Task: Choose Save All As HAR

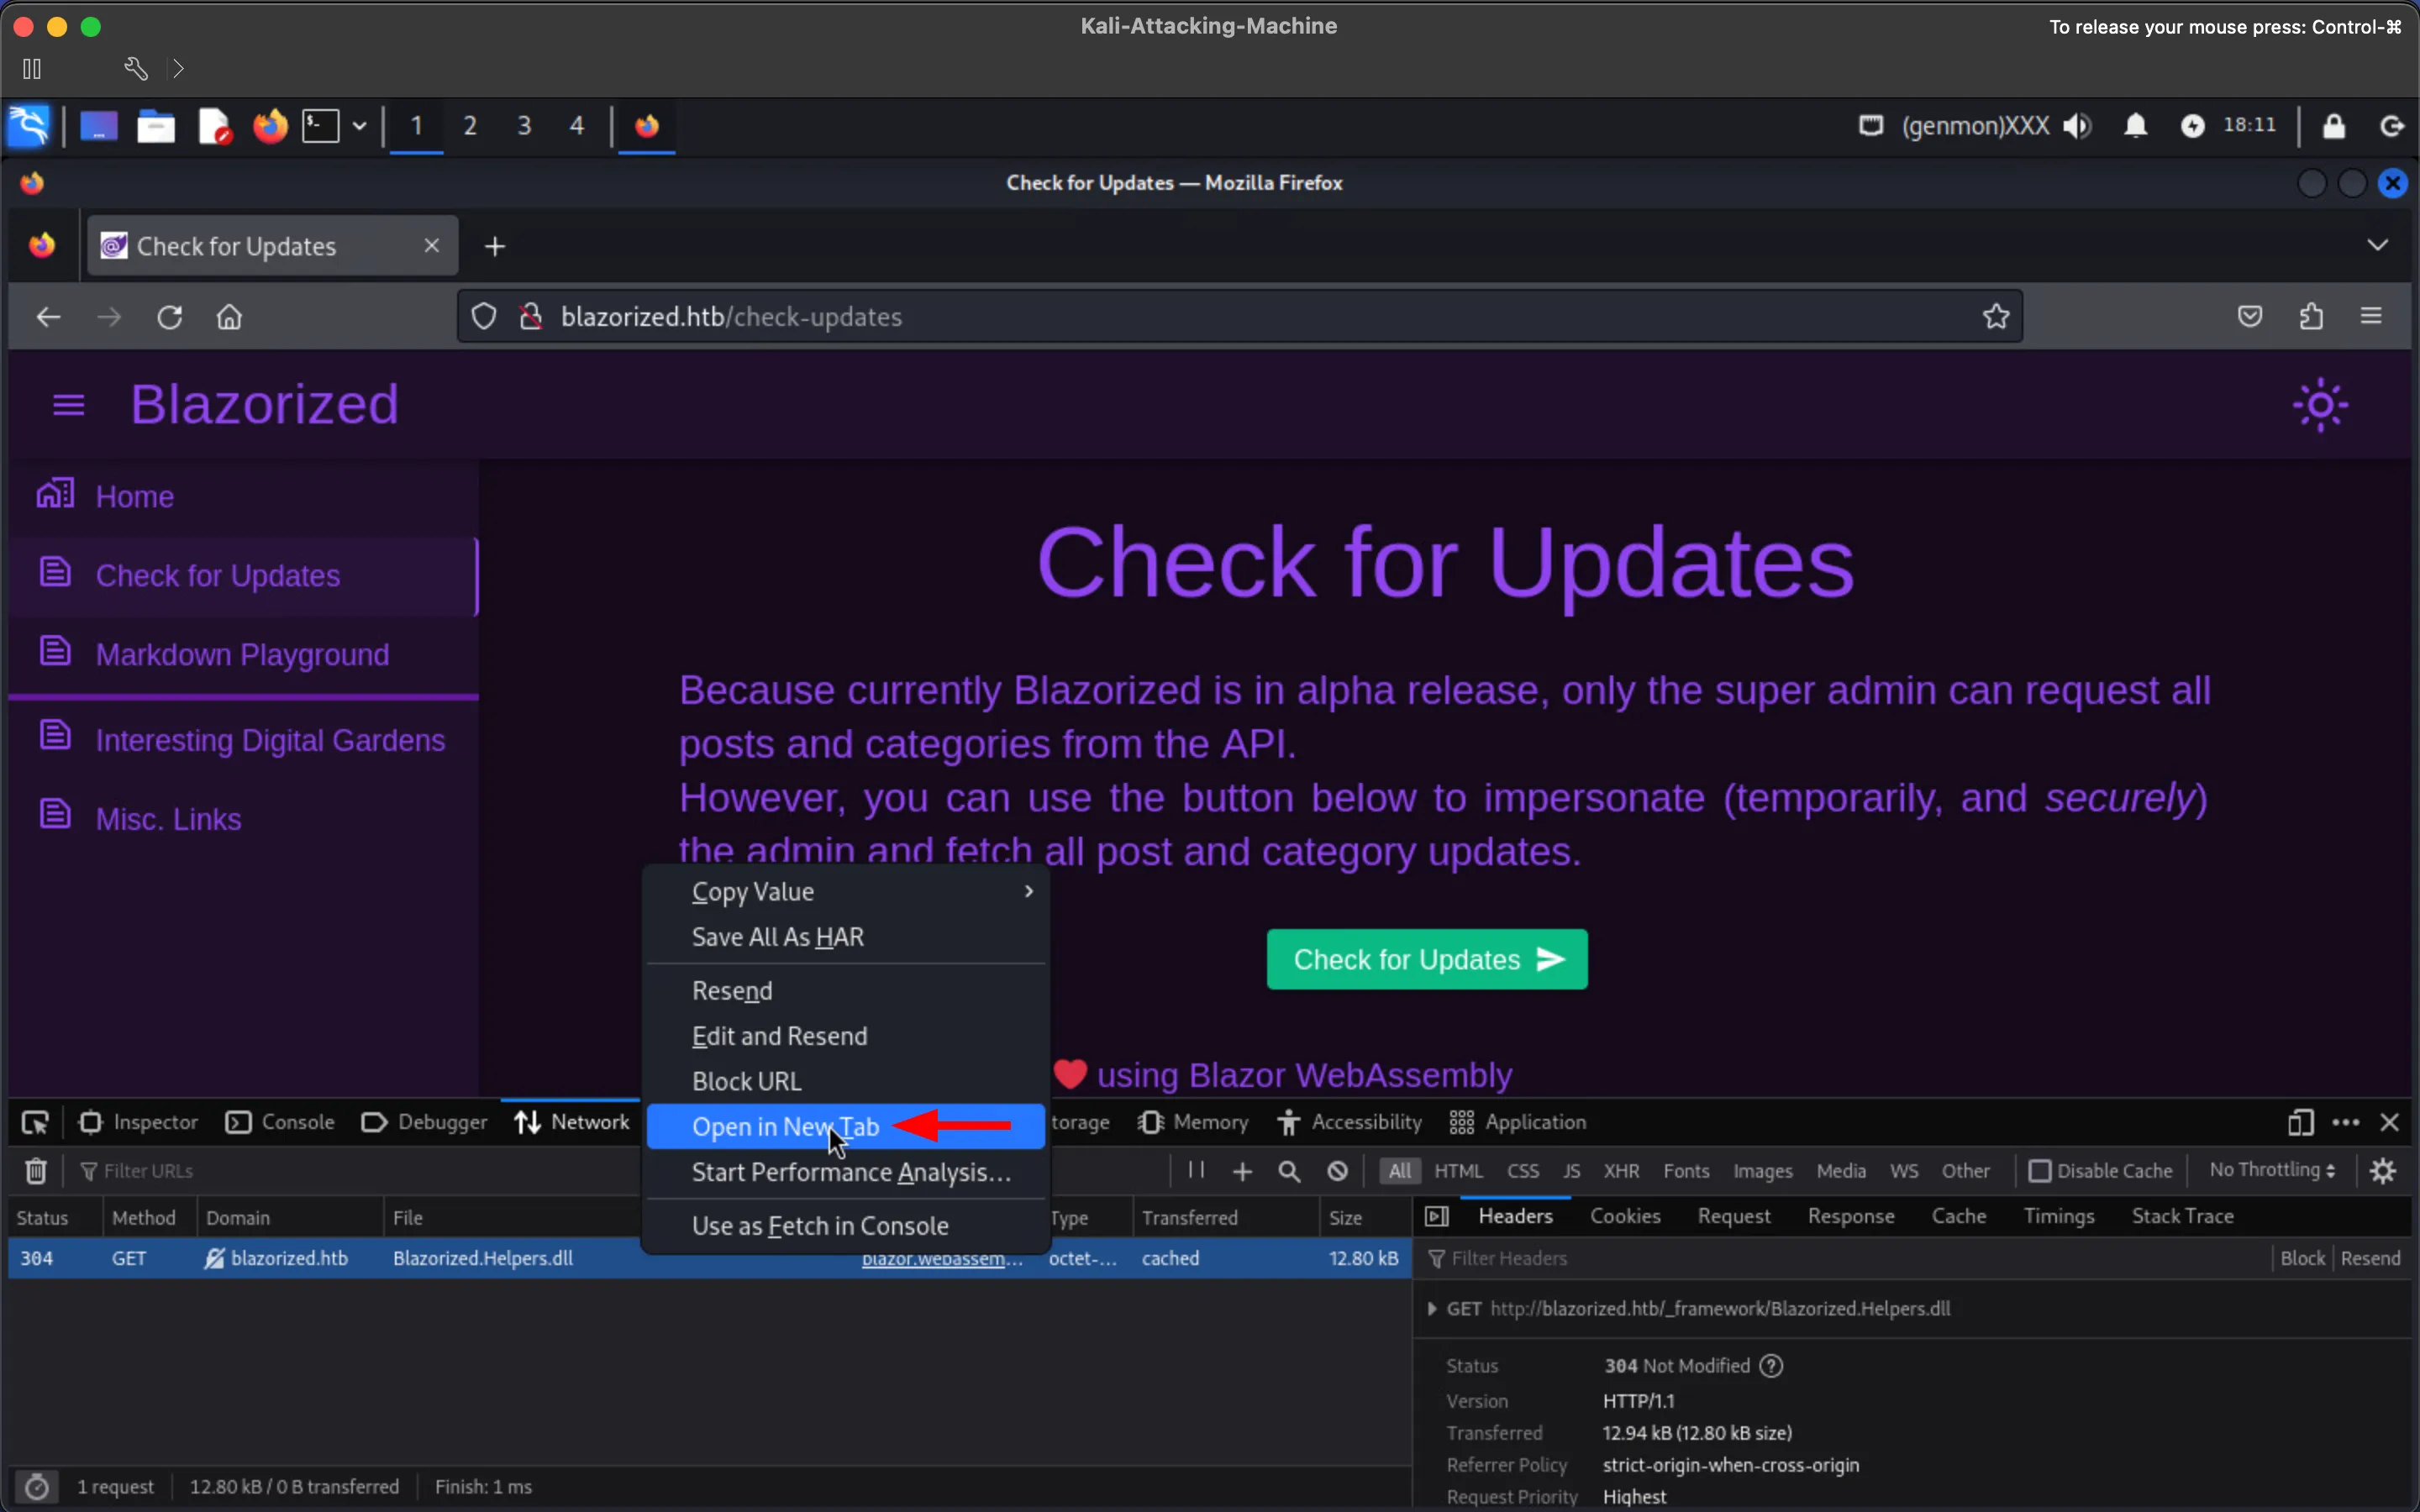Action: (846, 937)
